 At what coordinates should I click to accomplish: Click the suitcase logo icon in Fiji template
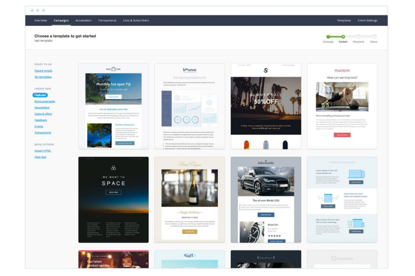point(113,69)
